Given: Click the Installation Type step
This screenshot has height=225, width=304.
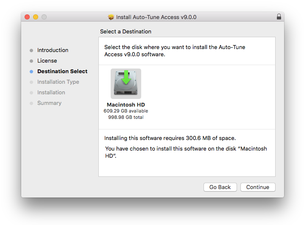Looking at the screenshot, I should click(58, 82).
